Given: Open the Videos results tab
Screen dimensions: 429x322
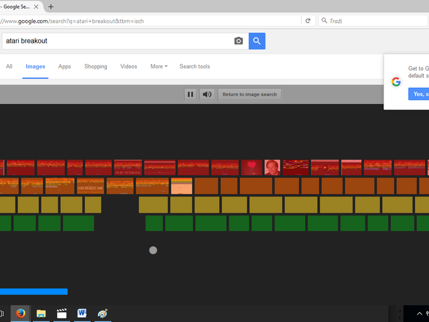Looking at the screenshot, I should click(129, 66).
